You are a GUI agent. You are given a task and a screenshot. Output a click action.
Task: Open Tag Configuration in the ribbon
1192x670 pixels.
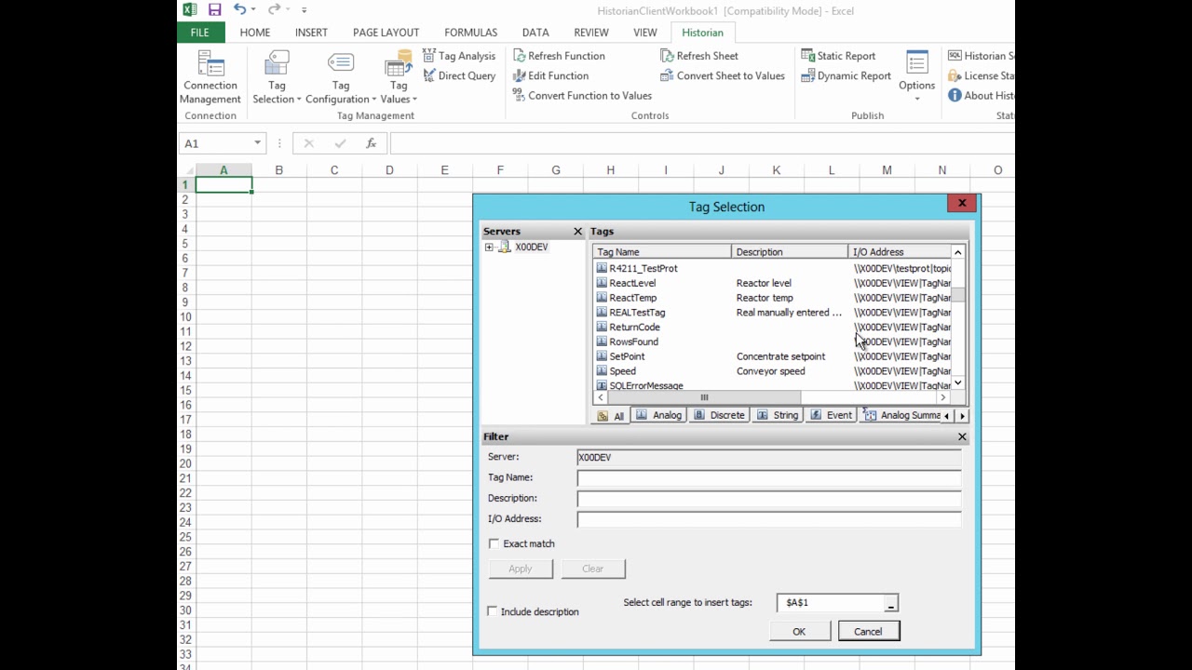coord(341,77)
